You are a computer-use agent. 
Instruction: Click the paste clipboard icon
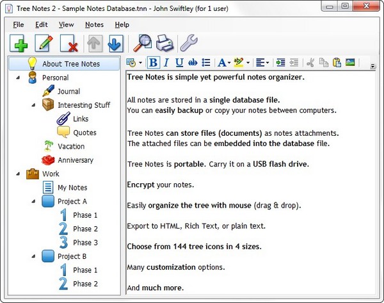coord(336,63)
